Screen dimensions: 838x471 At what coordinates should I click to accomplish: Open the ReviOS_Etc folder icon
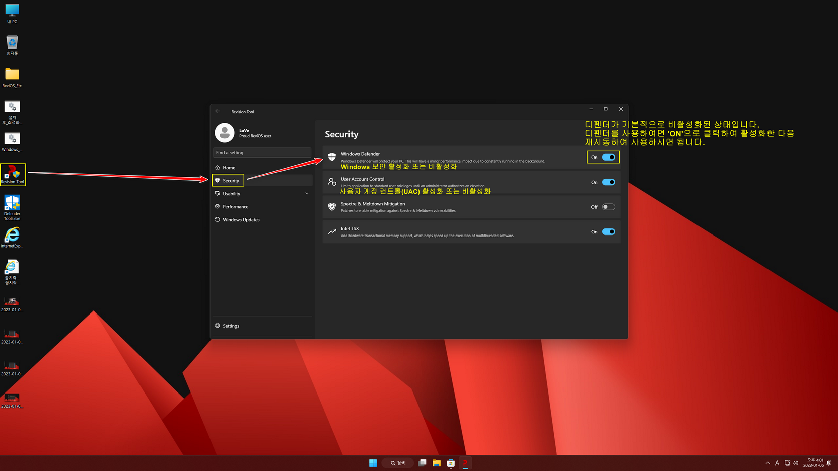click(12, 77)
